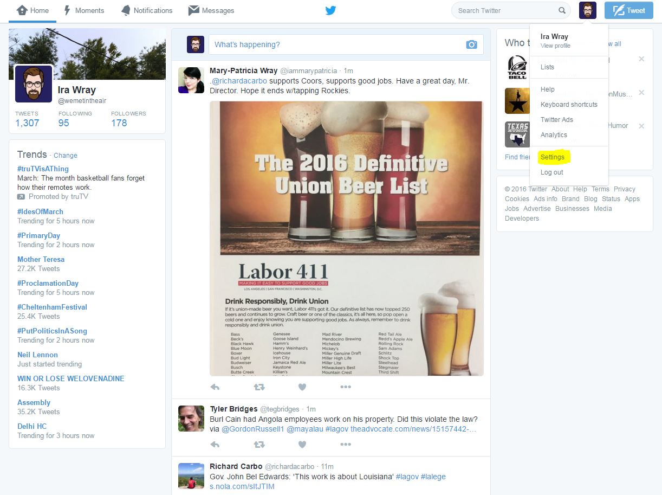Open the Neil Lennon trend
The width and height of the screenshot is (662, 495).
pos(37,355)
